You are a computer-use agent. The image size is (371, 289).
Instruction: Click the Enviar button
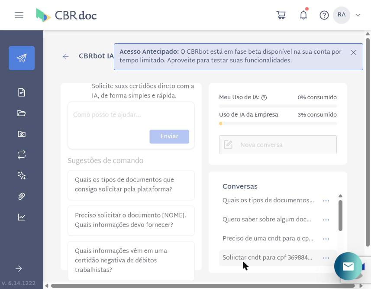point(169,136)
